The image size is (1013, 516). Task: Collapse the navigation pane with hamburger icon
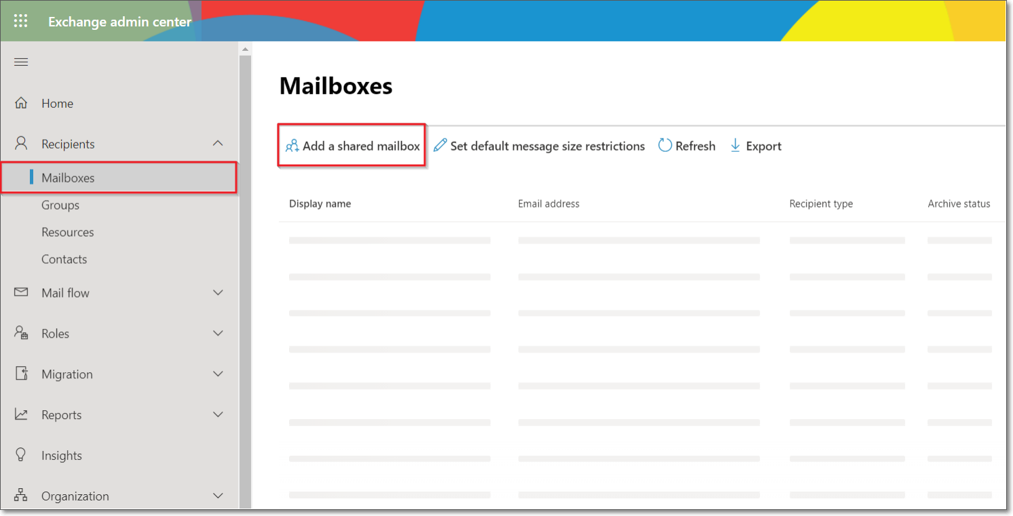click(x=20, y=62)
